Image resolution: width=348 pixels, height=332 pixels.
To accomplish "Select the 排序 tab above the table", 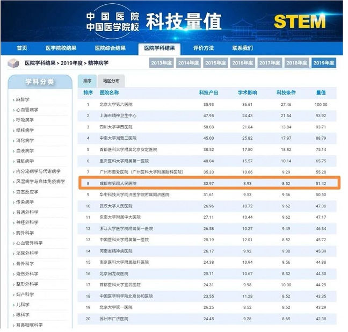I will pos(87,81).
